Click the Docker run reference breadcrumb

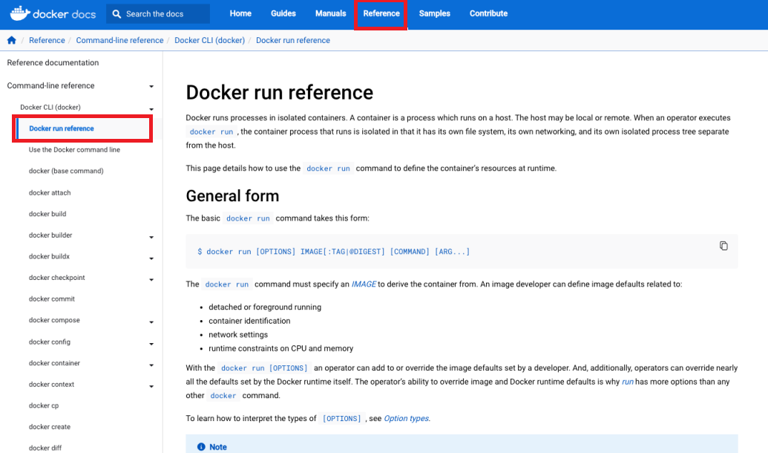tap(293, 40)
